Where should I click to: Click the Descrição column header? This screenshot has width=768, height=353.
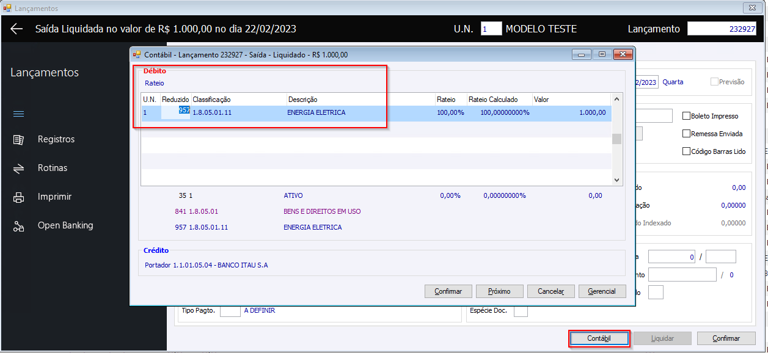(x=360, y=100)
